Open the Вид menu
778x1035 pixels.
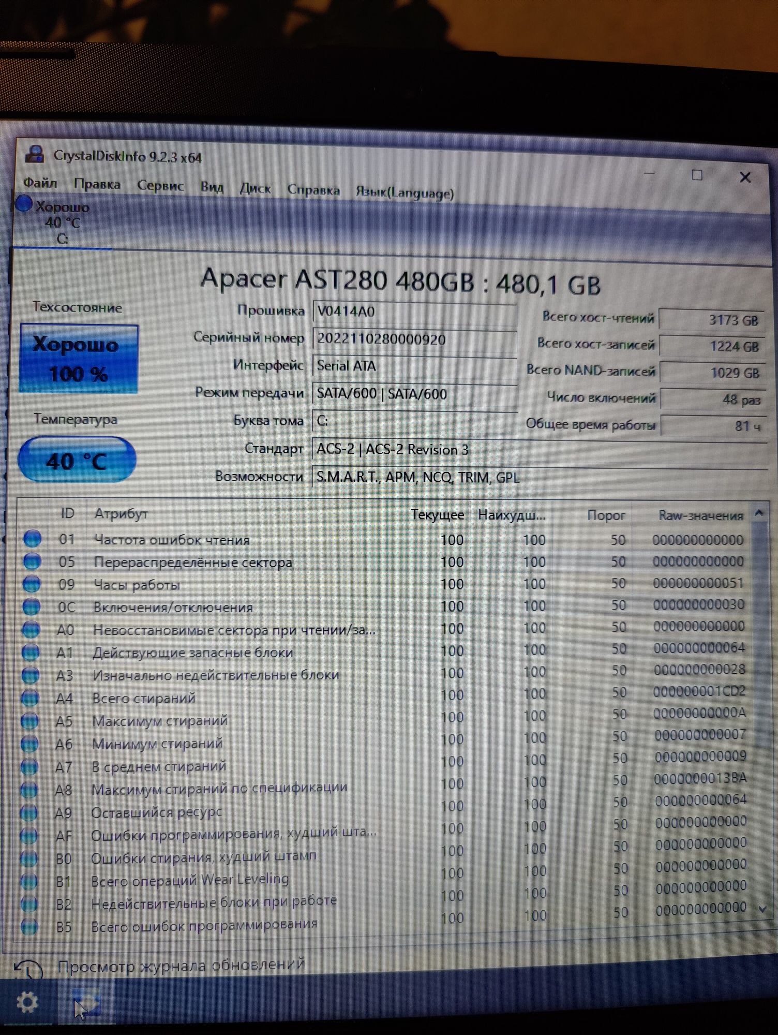(x=212, y=187)
